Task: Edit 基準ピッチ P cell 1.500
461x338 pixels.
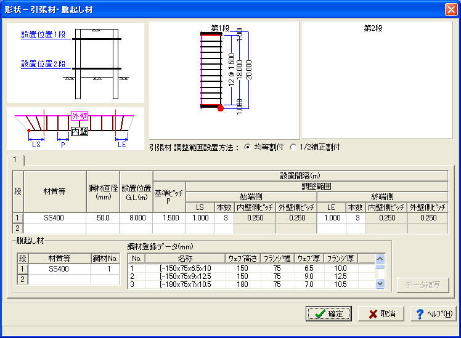Action: [169, 218]
